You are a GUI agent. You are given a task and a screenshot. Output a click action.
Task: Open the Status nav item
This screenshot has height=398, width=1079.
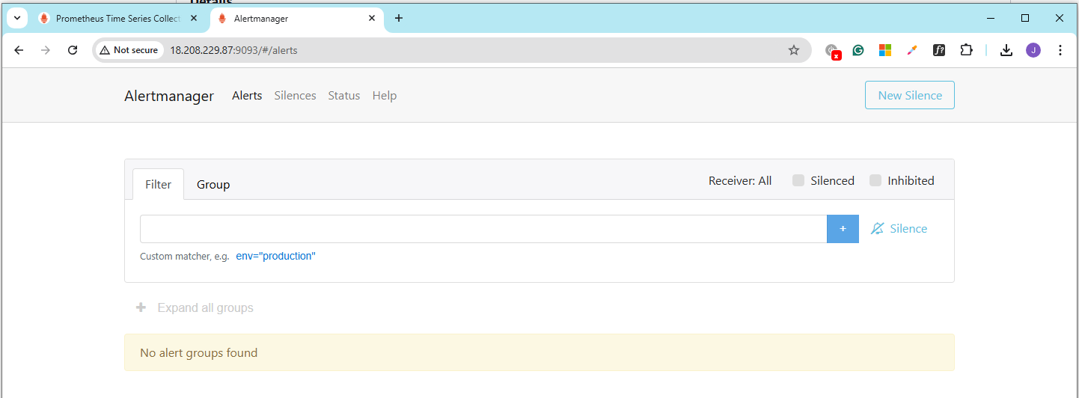click(x=344, y=96)
